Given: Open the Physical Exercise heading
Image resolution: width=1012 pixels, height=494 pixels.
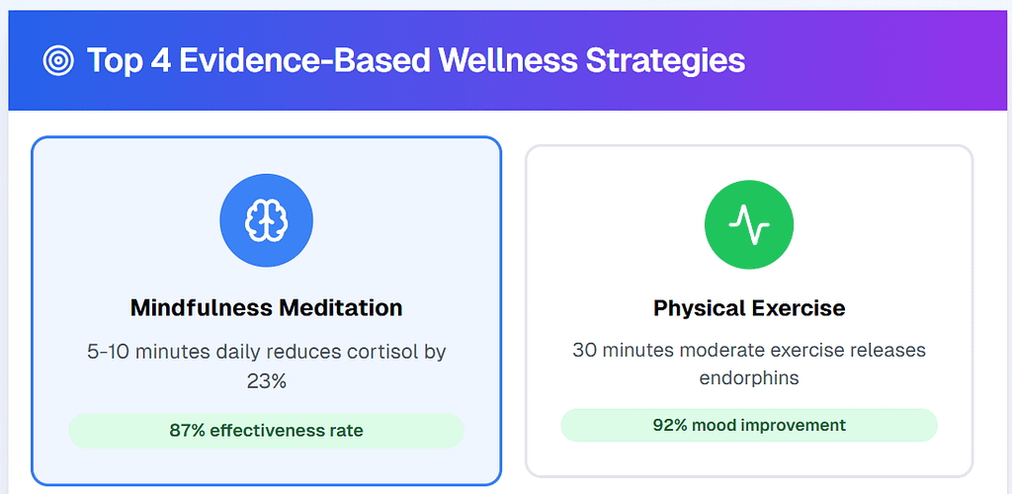Looking at the screenshot, I should (749, 308).
